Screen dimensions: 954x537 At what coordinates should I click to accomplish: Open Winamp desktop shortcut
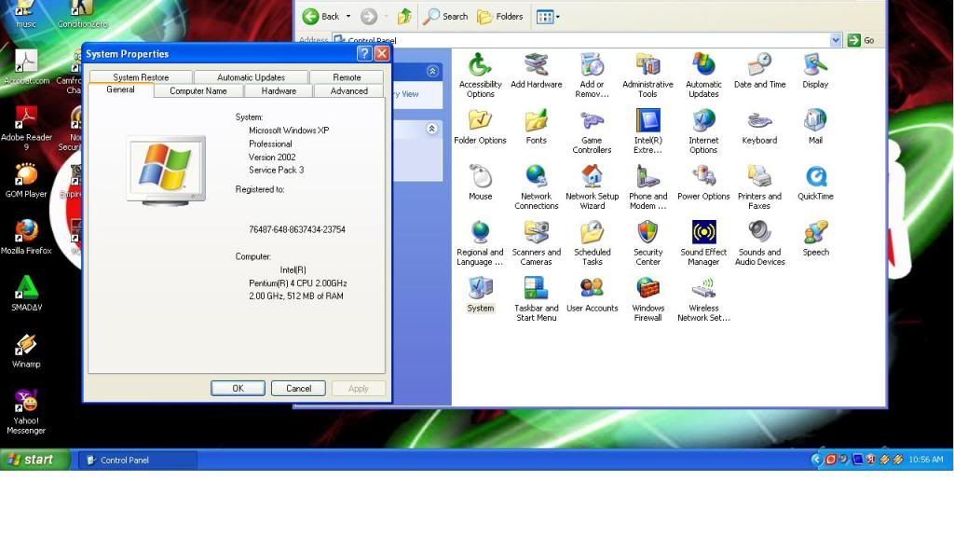[x=26, y=351]
